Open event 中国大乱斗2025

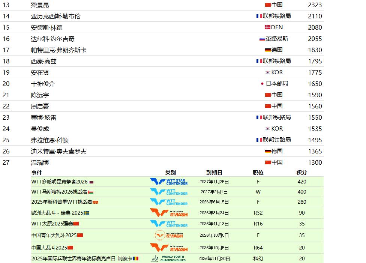[x=49, y=248]
